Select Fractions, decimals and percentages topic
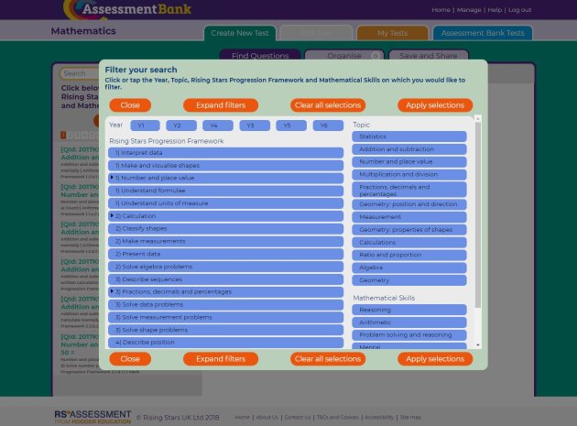The width and height of the screenshot is (577, 426). pyautogui.click(x=409, y=190)
